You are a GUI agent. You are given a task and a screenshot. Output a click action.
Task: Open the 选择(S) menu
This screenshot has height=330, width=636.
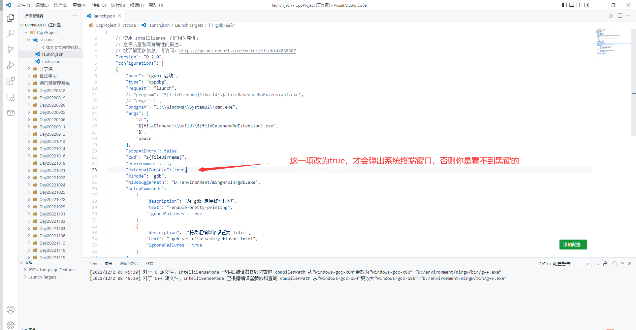pos(61,5)
